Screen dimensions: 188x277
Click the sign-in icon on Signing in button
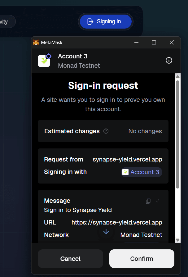pyautogui.click(x=90, y=21)
